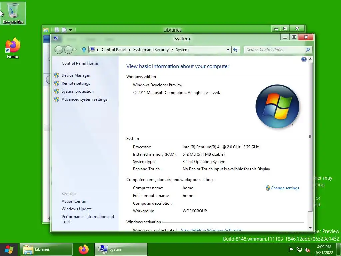
Task: Open System protection link
Action: click(x=77, y=91)
